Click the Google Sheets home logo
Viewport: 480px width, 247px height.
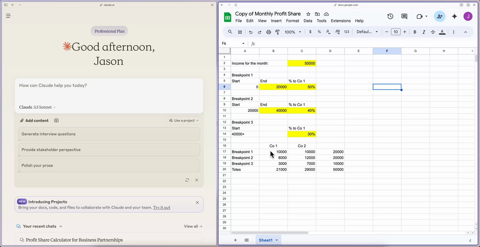pyautogui.click(x=228, y=17)
